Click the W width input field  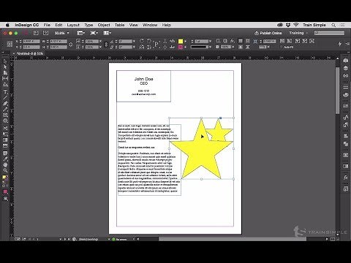(x=58, y=42)
